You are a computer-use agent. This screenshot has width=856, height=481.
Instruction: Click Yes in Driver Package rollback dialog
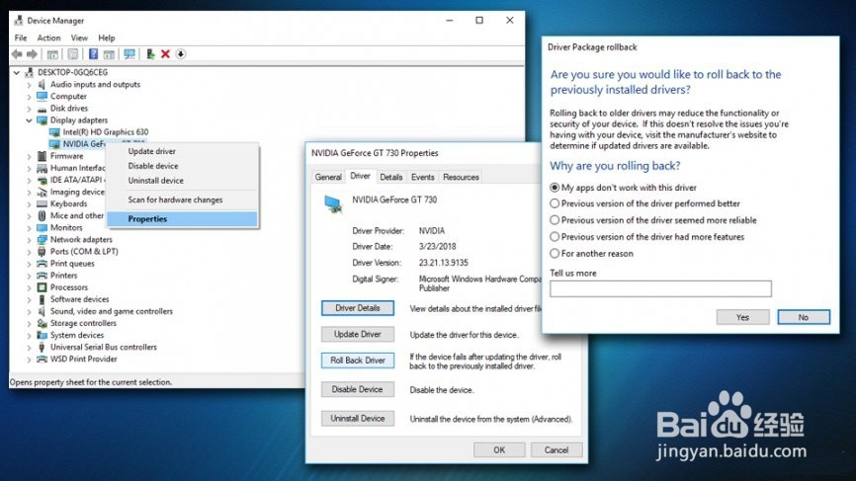pos(742,317)
